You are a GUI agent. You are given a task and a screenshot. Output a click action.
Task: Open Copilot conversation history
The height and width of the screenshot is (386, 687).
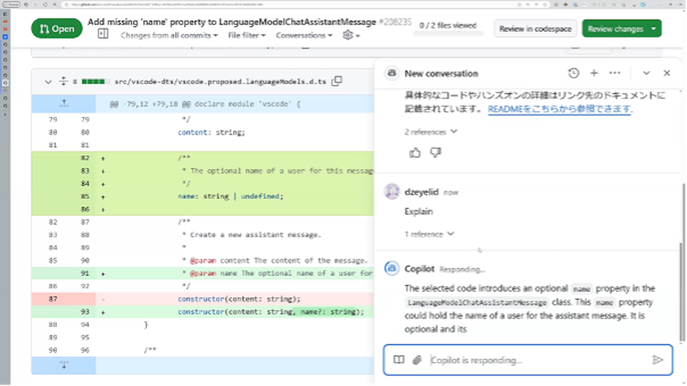pyautogui.click(x=573, y=73)
